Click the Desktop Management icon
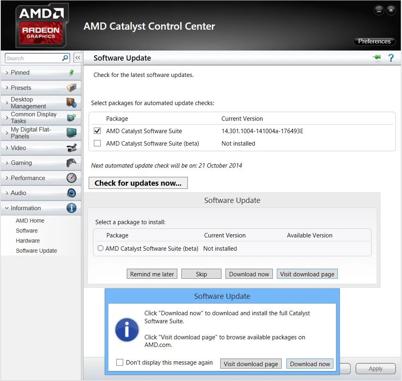402x381 pixels. coord(71,103)
